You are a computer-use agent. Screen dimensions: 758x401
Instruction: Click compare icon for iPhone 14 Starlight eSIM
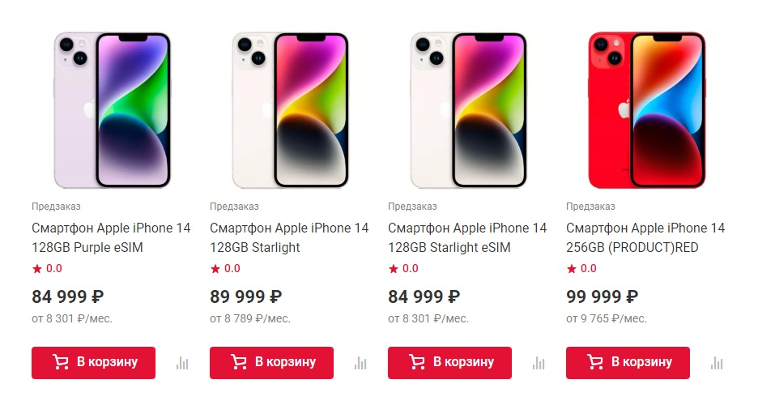coord(539,363)
